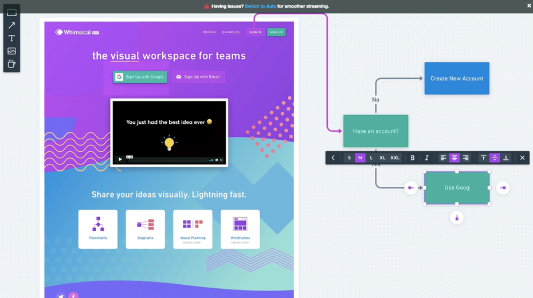Image resolution: width=533 pixels, height=298 pixels.
Task: Align text left
Action: (443, 158)
